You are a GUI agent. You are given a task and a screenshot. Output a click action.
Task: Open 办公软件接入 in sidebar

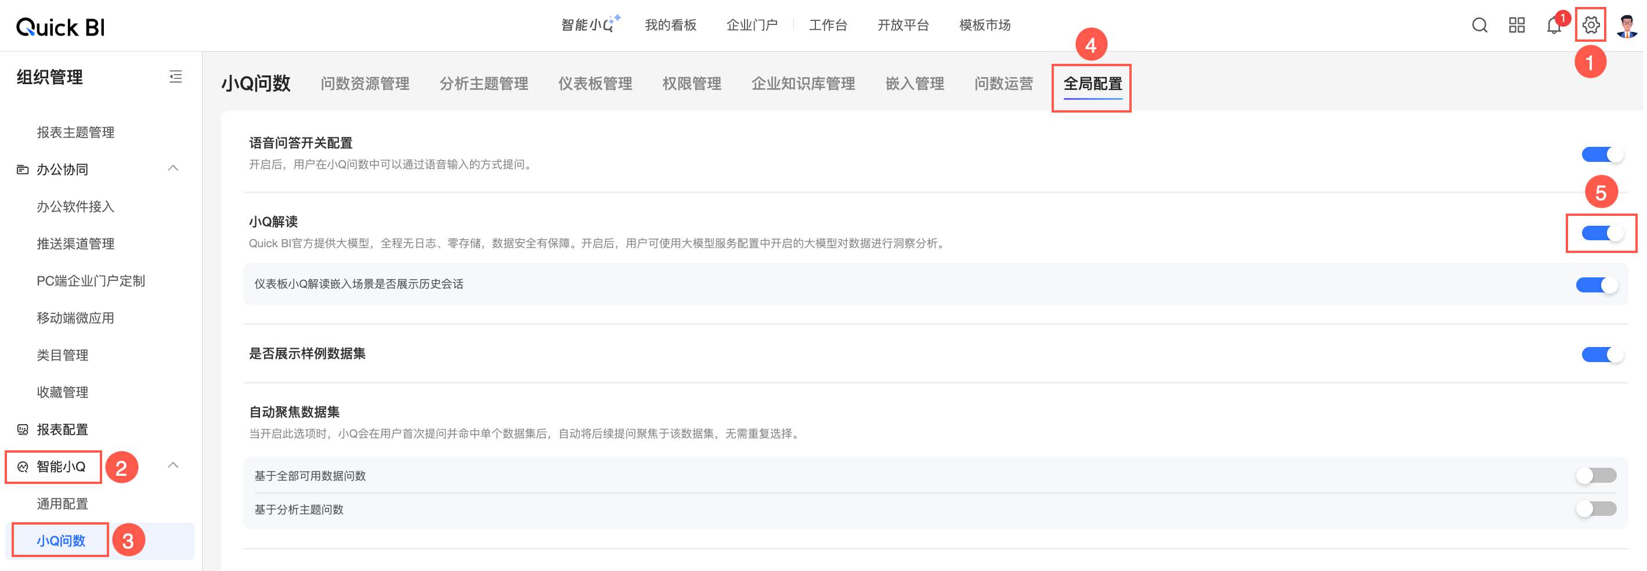pos(75,207)
